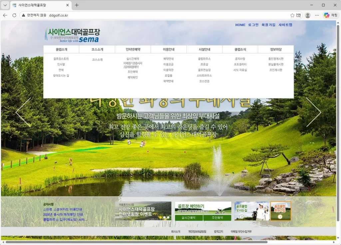Open the 골프클럽 회원가입 thumbnail banner
Screen dimensions: 341x245
(280, 211)
